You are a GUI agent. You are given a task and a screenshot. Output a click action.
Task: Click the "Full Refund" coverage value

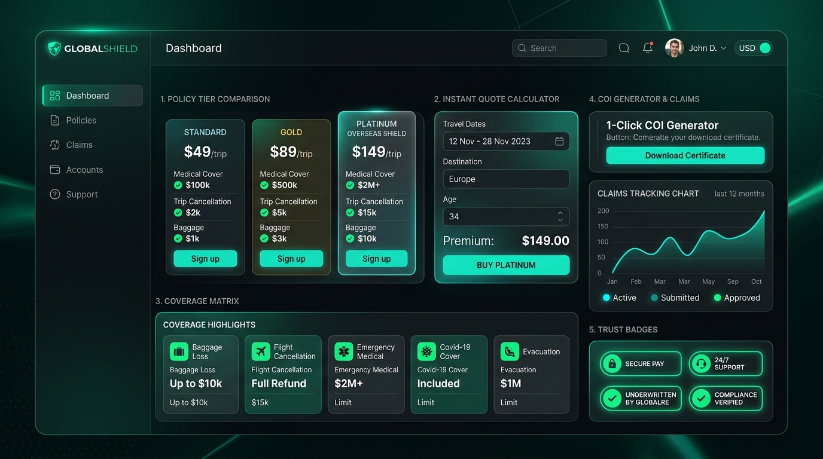(x=279, y=384)
